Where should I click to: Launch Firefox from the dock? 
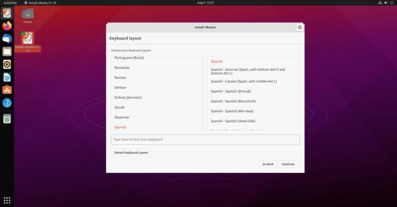[7, 25]
